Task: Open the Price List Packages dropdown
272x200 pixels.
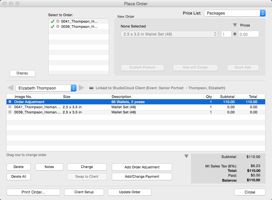Action: (234, 13)
